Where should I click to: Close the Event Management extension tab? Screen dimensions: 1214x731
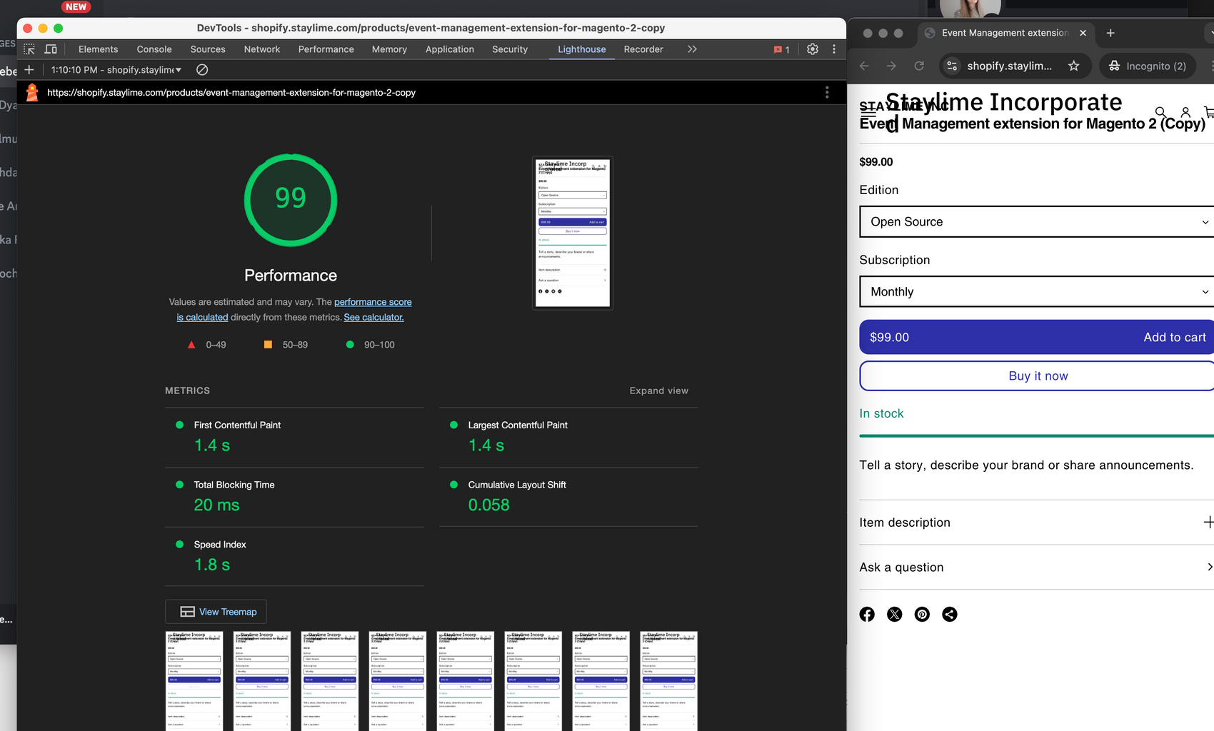coord(1083,33)
